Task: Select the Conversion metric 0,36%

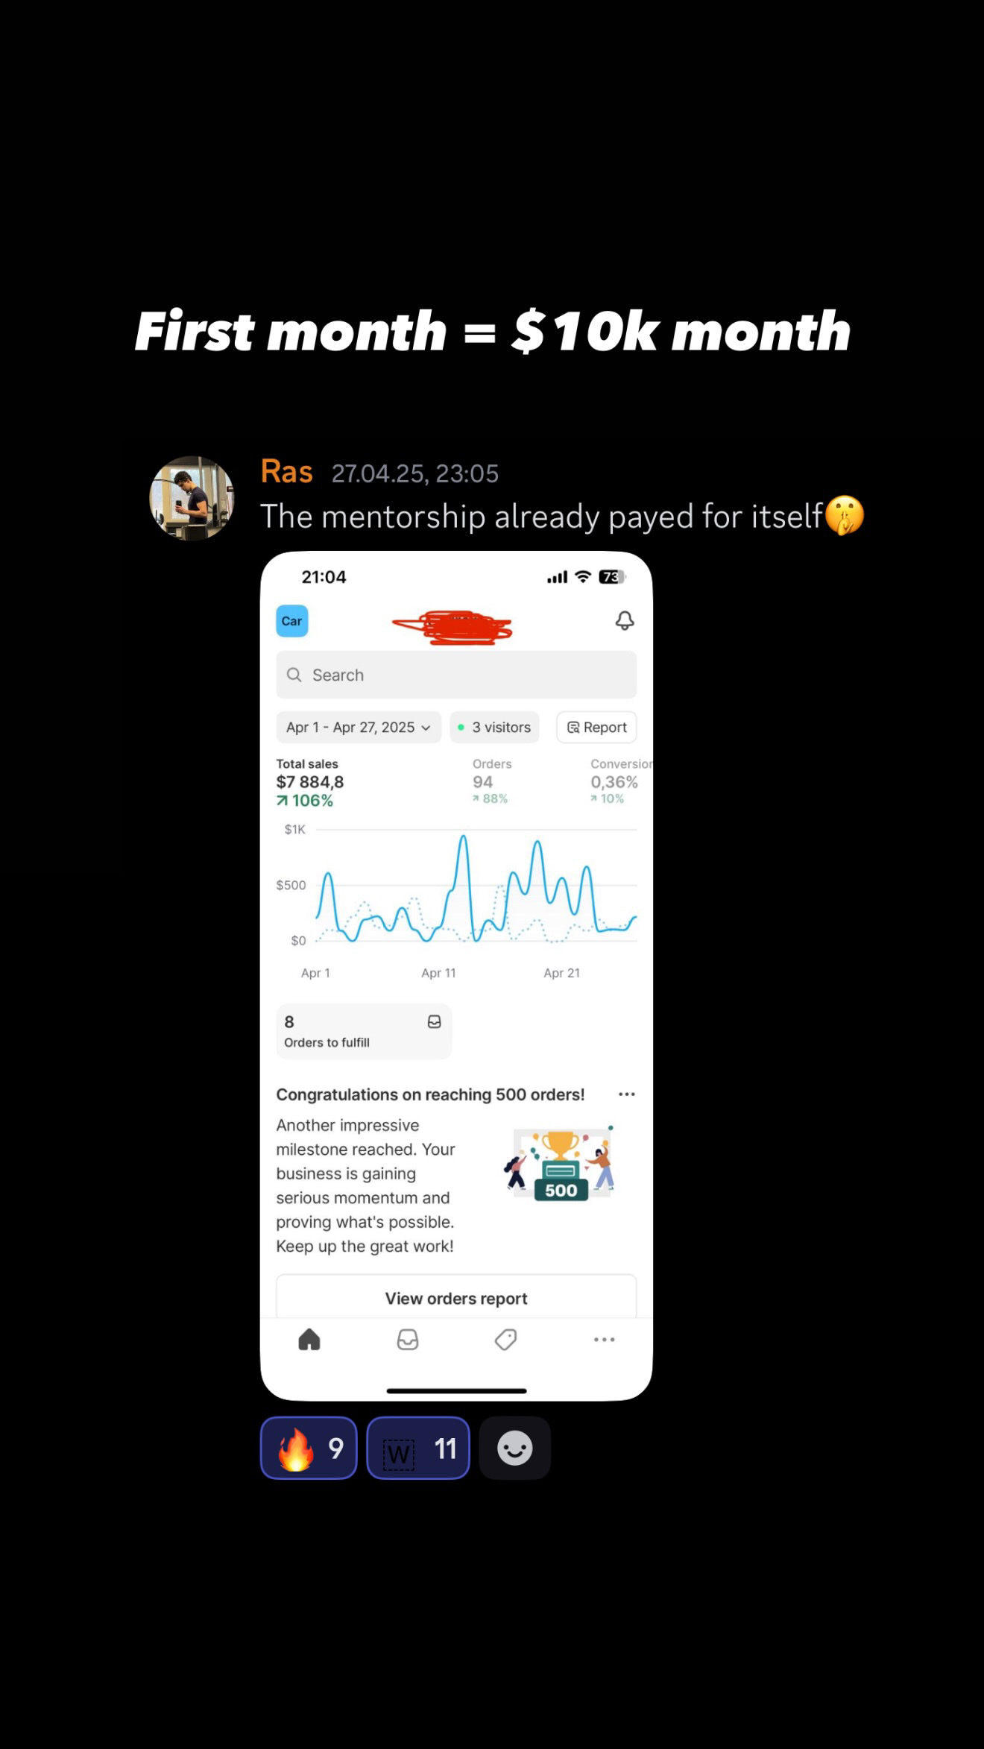Action: point(619,781)
